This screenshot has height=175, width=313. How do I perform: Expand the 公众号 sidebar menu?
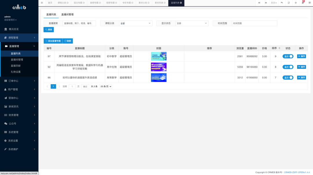(19, 124)
